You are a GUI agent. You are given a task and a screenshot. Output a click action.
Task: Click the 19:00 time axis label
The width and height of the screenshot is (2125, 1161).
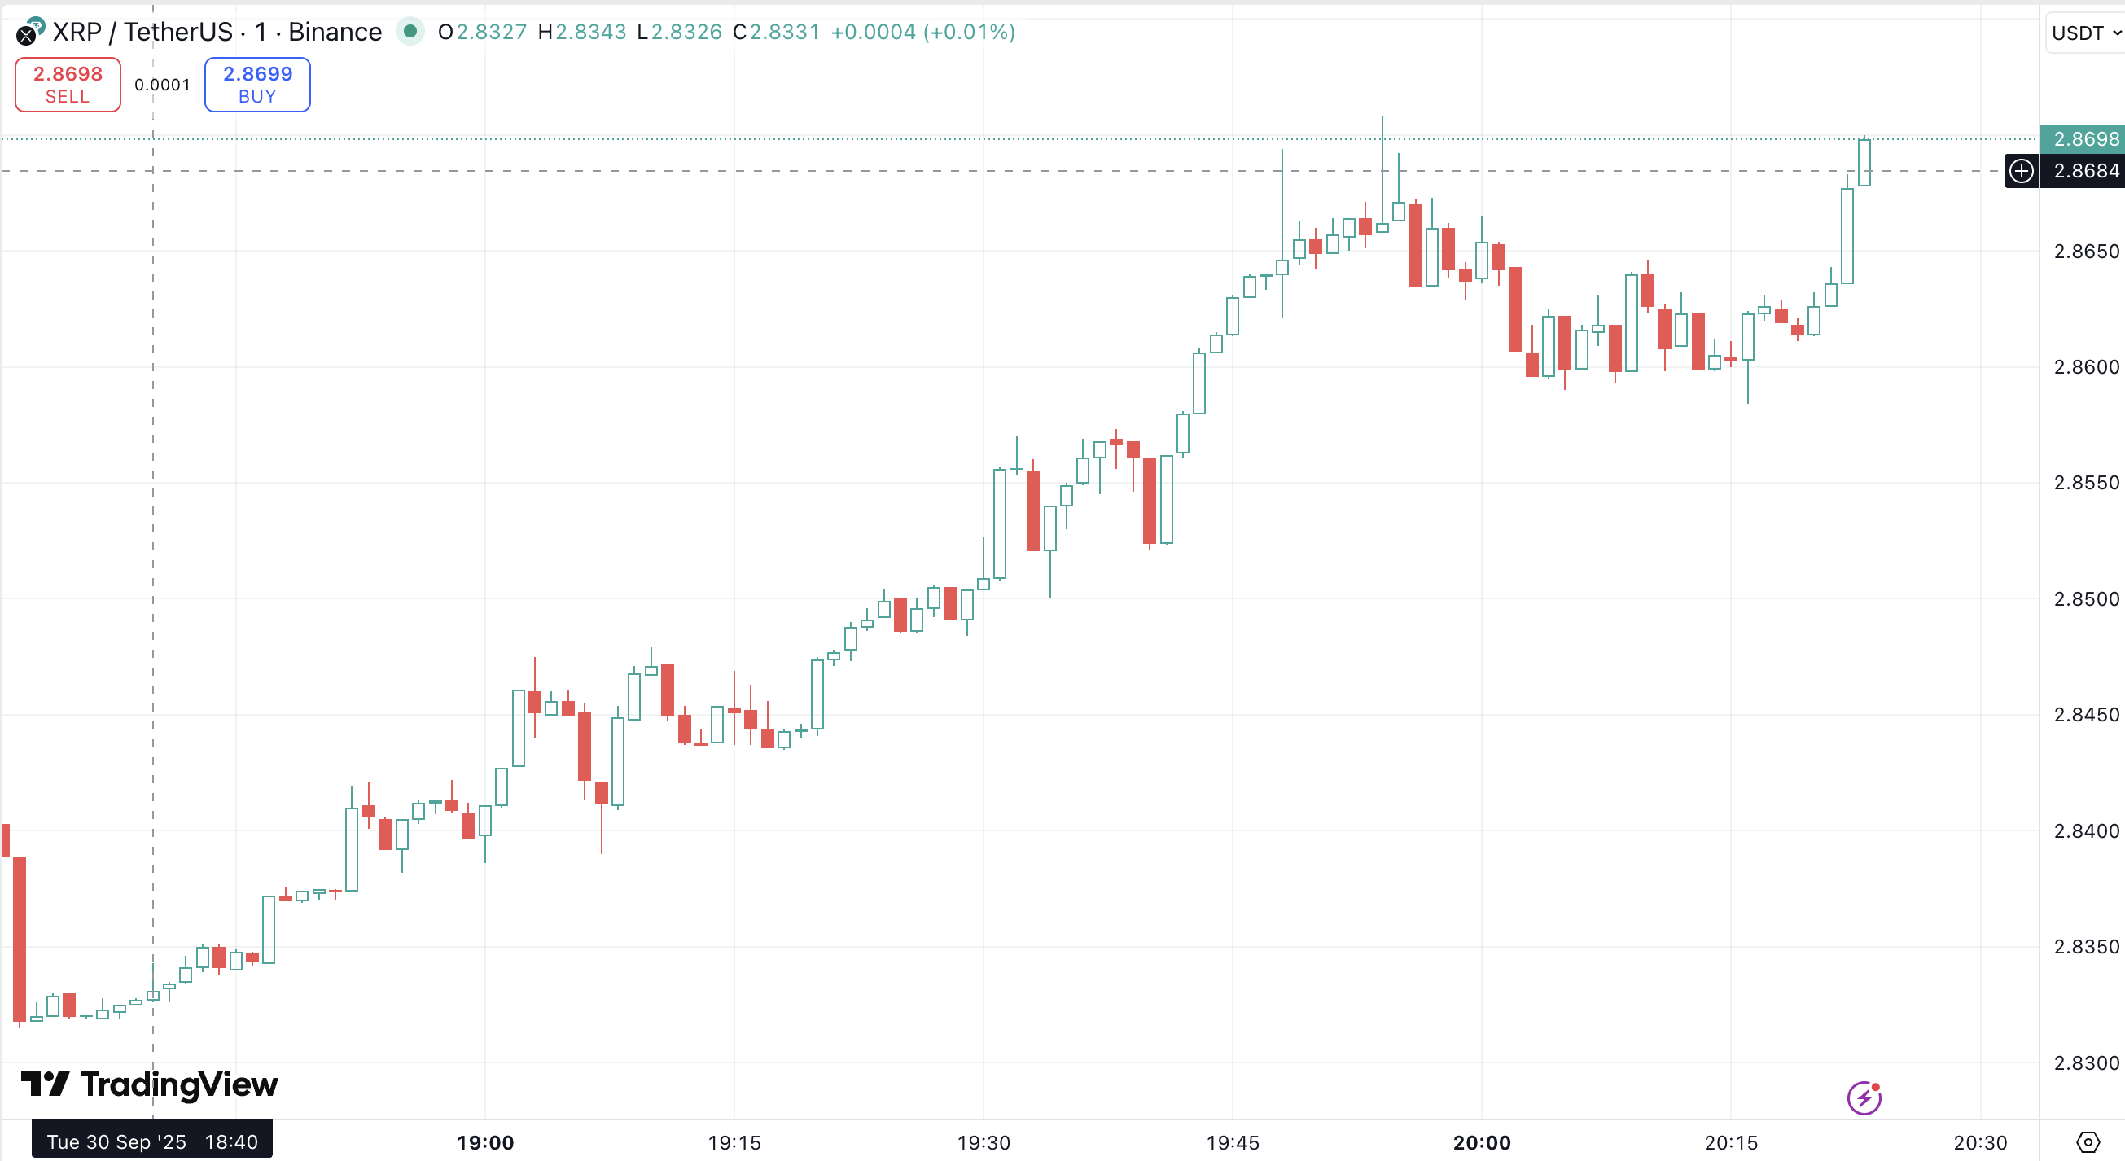[485, 1143]
